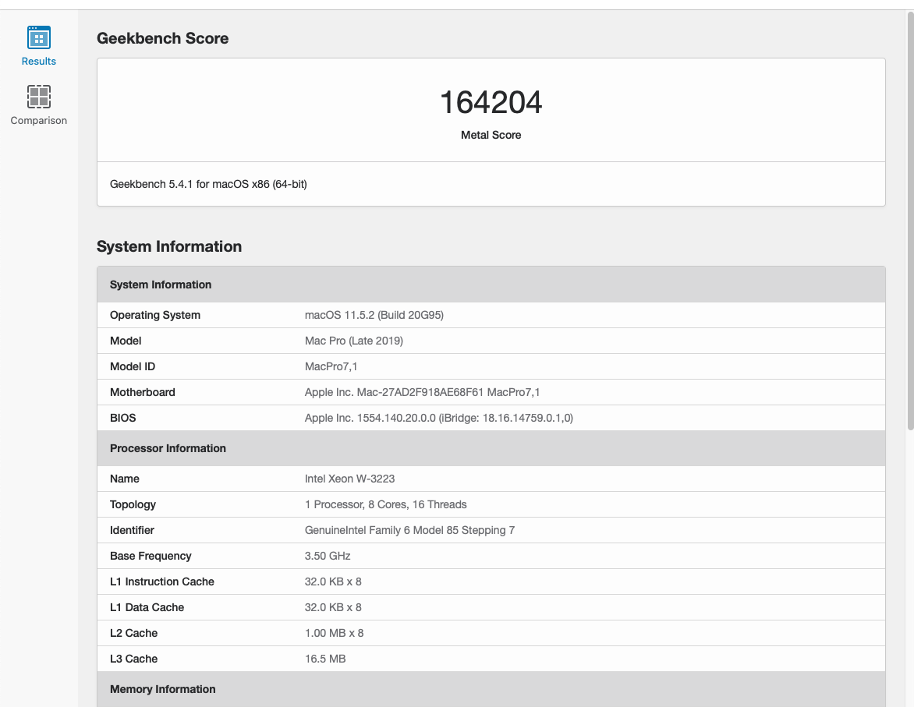
Task: Click the System Information table header
Action: point(491,285)
